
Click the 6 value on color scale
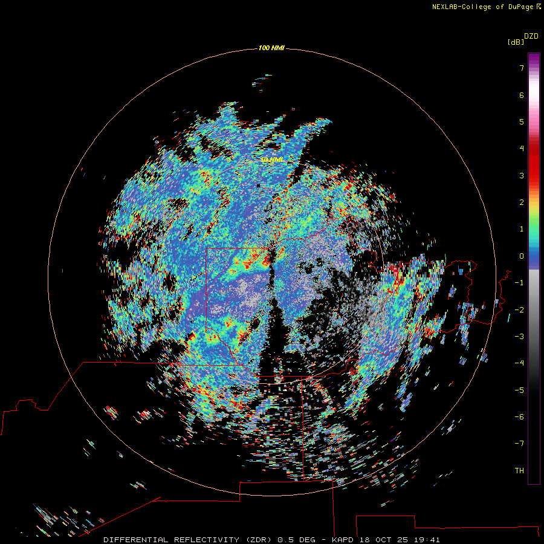pos(522,95)
